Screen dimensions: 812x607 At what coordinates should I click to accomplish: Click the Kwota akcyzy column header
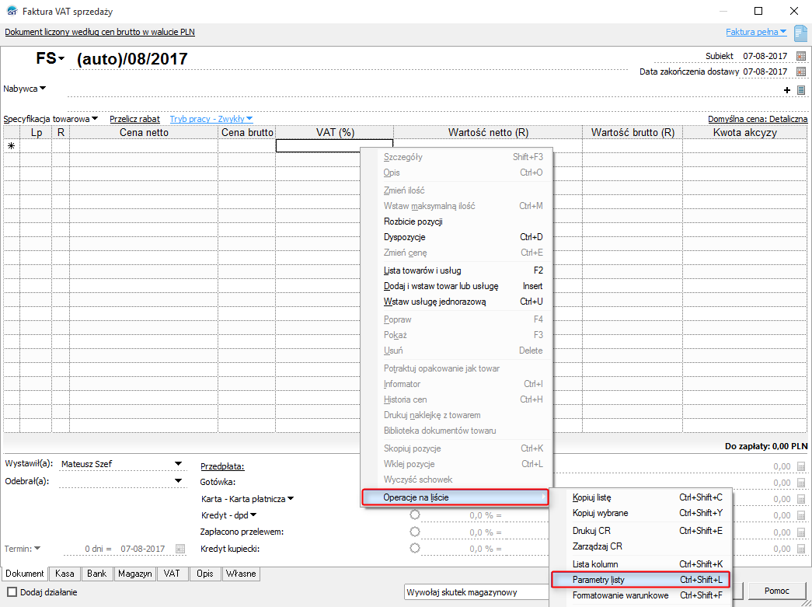click(x=744, y=132)
